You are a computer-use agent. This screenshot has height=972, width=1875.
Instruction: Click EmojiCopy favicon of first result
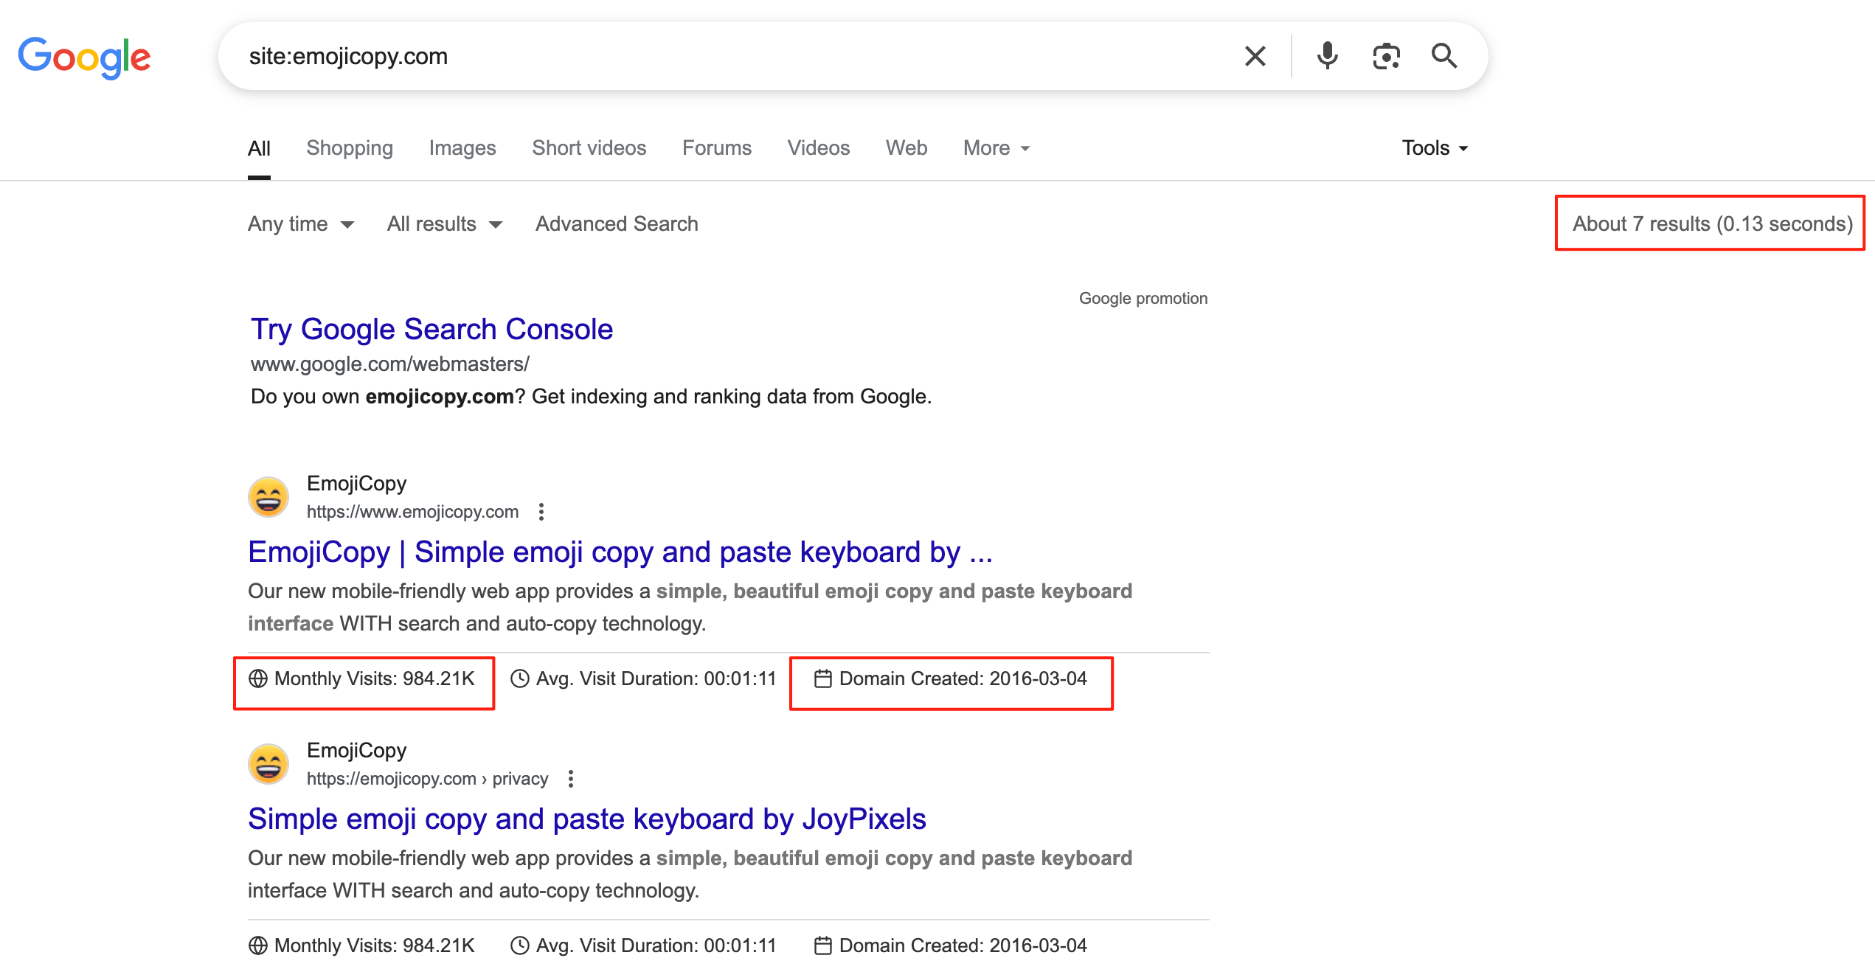[268, 497]
